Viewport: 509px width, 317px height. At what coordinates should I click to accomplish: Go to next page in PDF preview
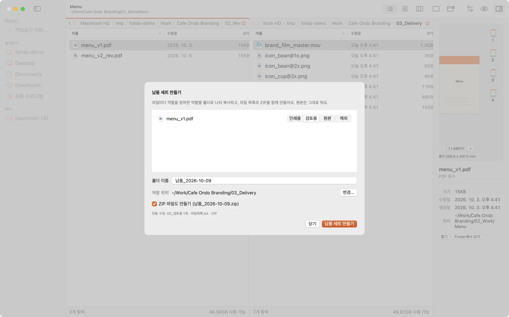pos(471,149)
